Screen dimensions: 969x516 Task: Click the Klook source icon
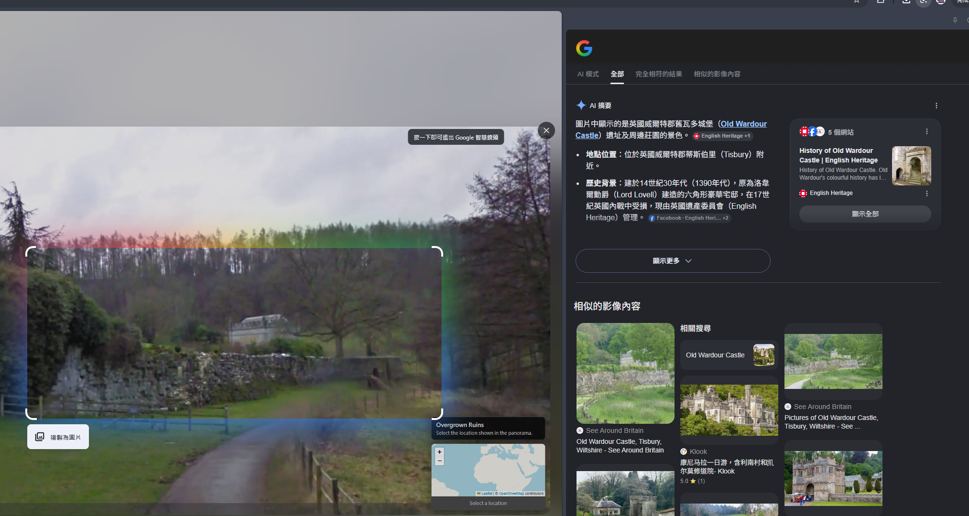point(684,451)
